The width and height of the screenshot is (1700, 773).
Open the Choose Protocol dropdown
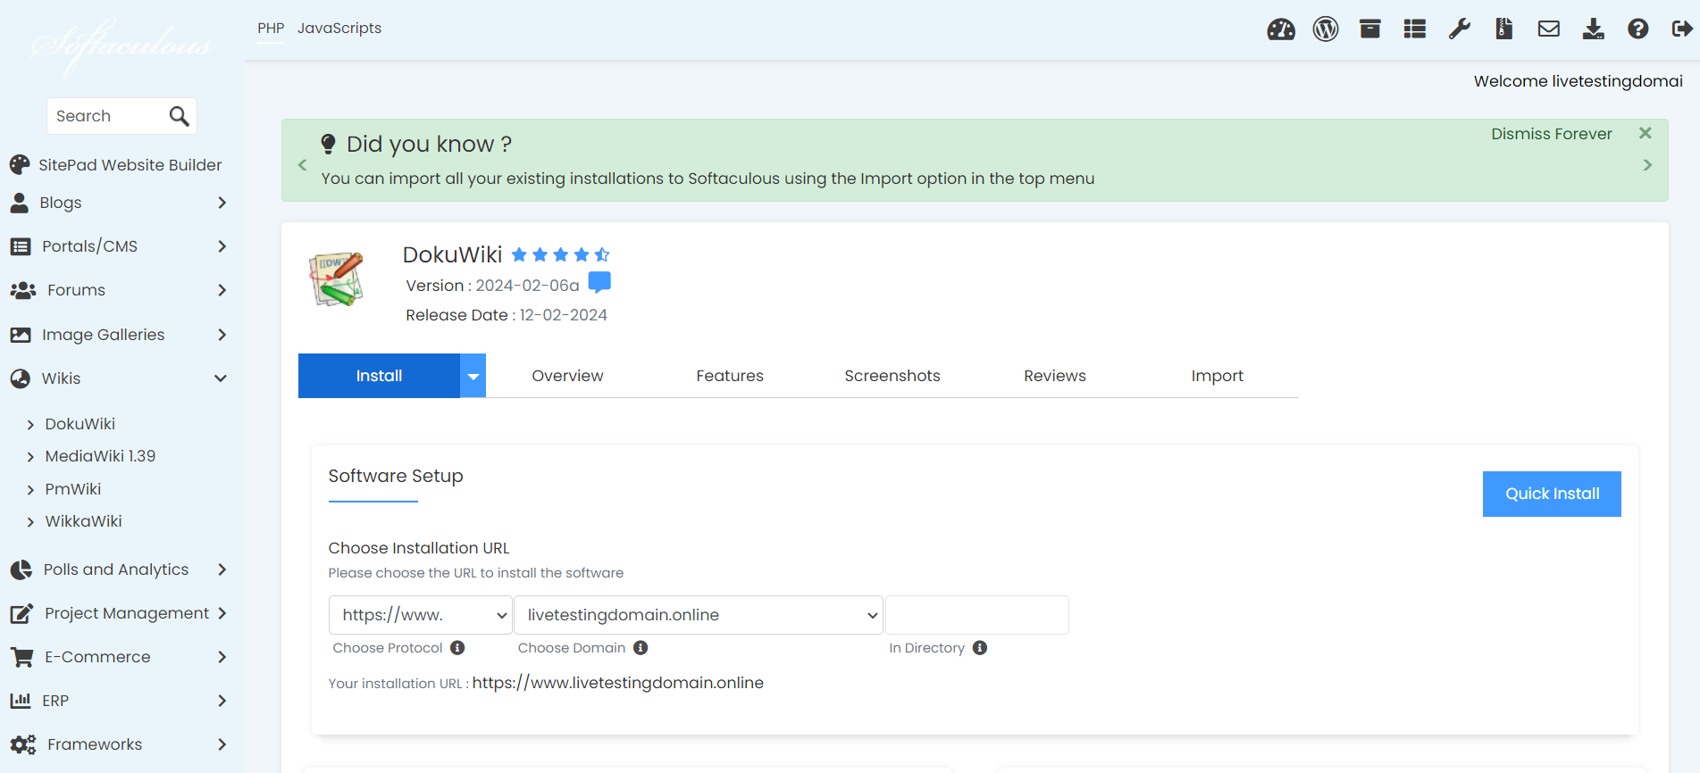tap(421, 615)
